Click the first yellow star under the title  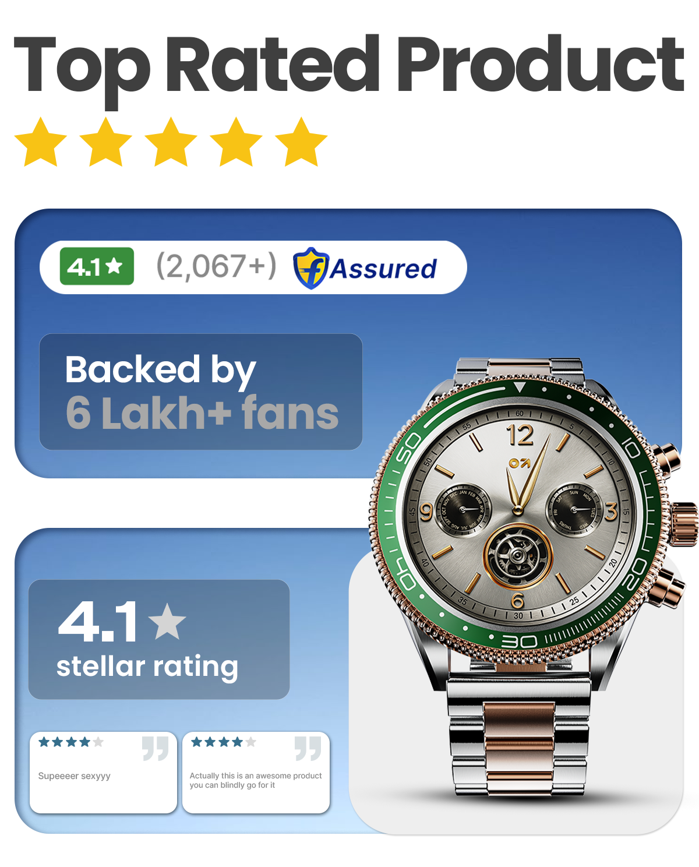click(x=41, y=142)
